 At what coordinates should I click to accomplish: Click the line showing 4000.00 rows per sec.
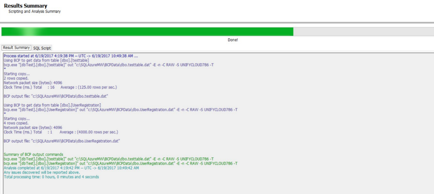(x=61, y=132)
